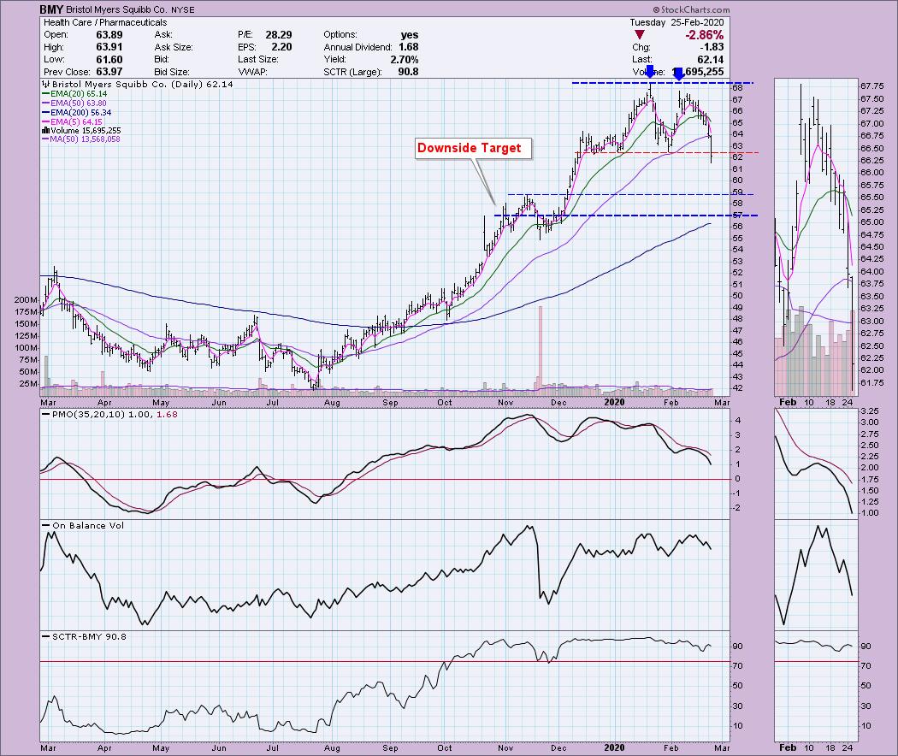This screenshot has height=756, width=898.
Task: Select the Open value 63.89
Action: pos(109,35)
